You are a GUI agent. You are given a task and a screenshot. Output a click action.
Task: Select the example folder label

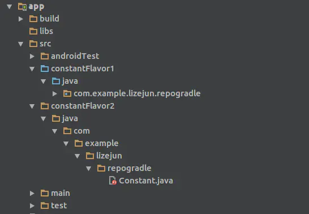102,143
